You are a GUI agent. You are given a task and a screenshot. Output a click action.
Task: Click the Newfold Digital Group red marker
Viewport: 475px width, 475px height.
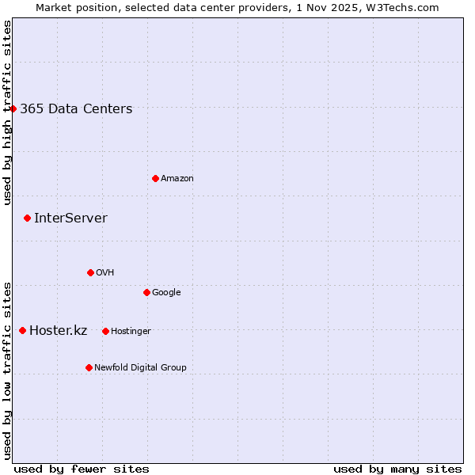pos(89,367)
